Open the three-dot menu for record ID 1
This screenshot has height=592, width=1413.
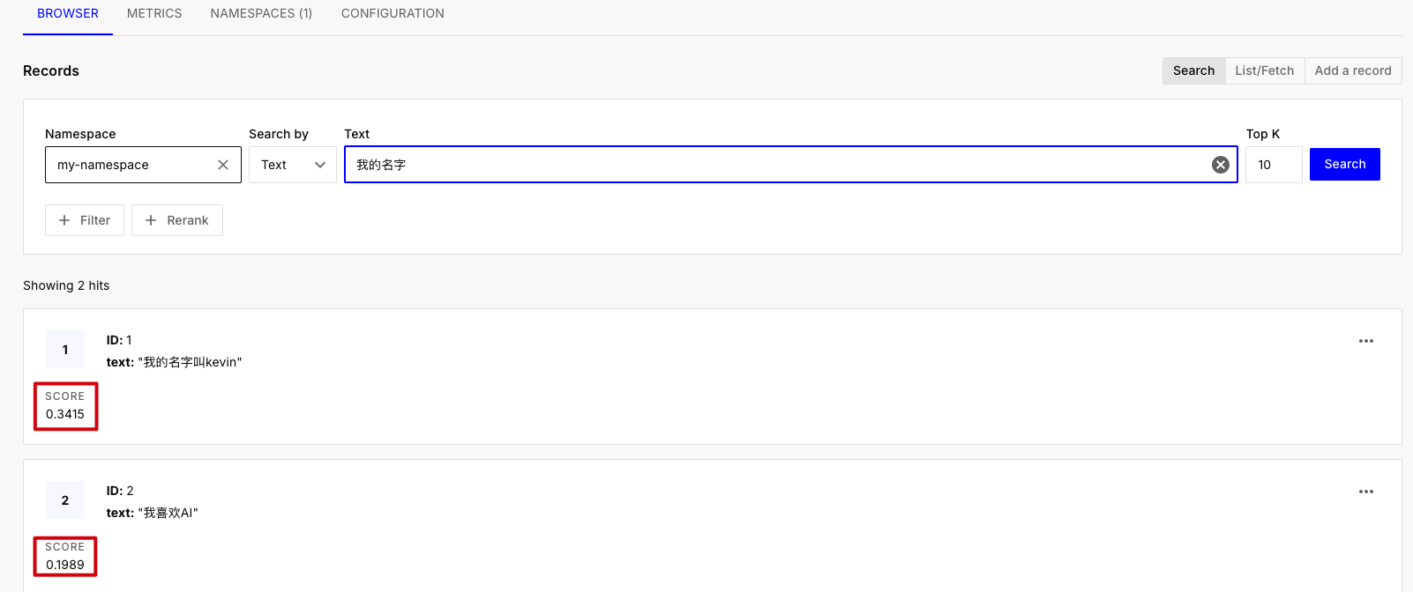(1366, 341)
